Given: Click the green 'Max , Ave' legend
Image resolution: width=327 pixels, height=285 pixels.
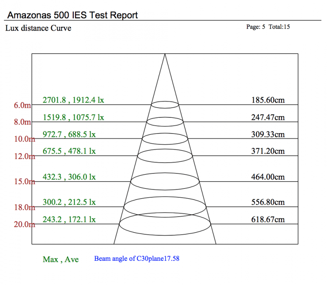Looking at the screenshot, I should click(x=60, y=259).
